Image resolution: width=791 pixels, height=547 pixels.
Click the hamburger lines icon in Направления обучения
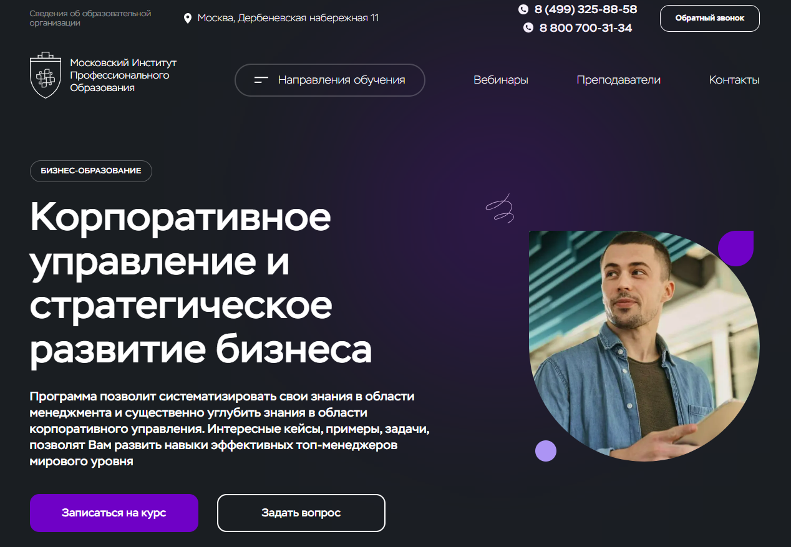[x=261, y=80]
